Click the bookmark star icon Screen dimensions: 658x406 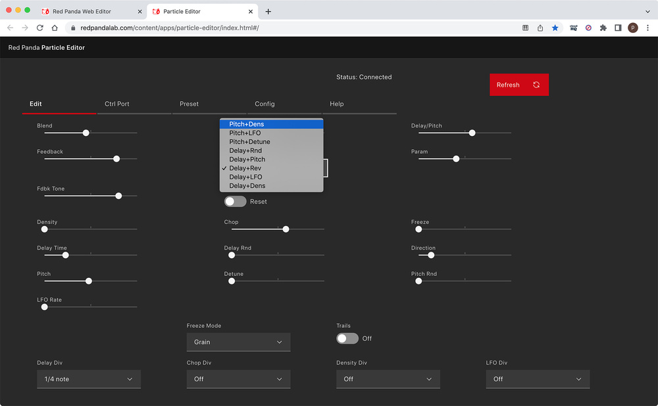[x=555, y=28]
